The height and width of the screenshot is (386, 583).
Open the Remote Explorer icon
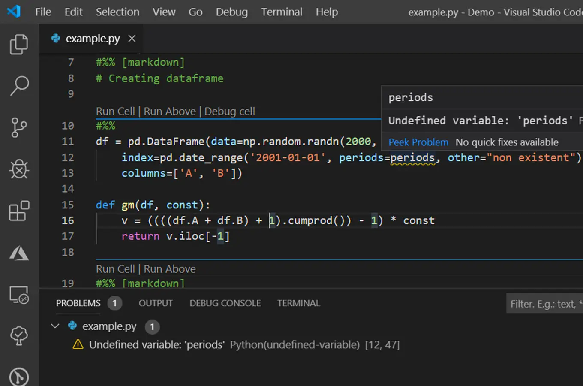click(x=19, y=295)
